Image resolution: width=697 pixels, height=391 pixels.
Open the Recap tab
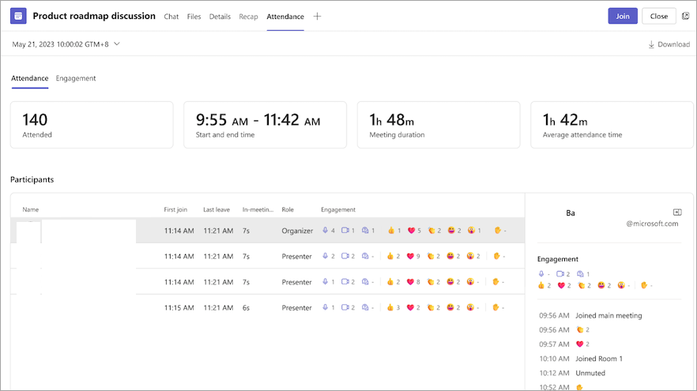click(248, 17)
